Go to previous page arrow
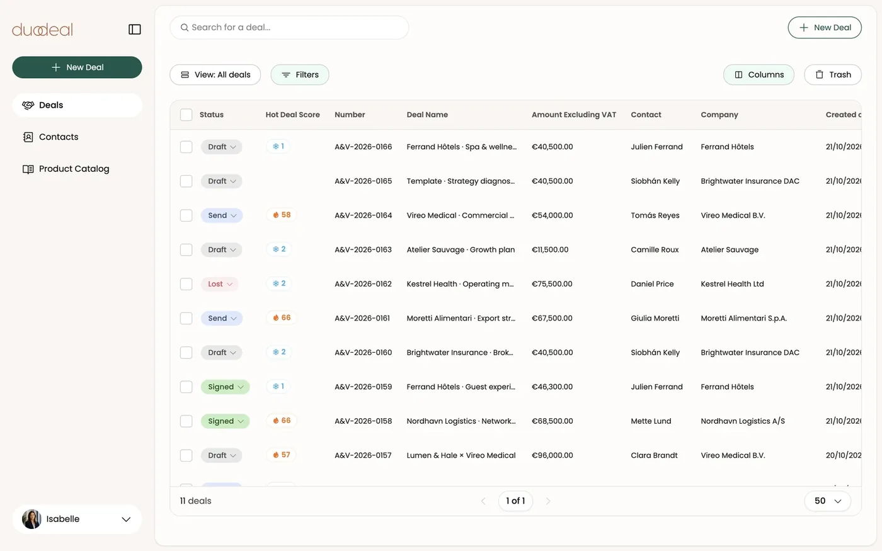 483,501
